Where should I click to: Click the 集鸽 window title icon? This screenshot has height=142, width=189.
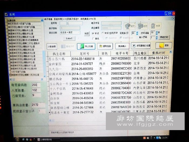[x=6, y=15]
